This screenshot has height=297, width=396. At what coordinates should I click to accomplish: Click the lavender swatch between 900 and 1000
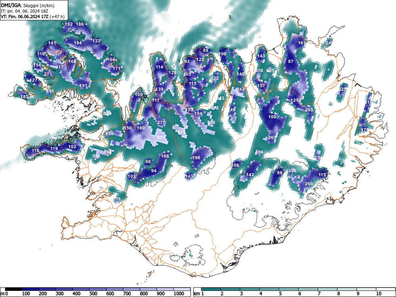(x=165, y=289)
